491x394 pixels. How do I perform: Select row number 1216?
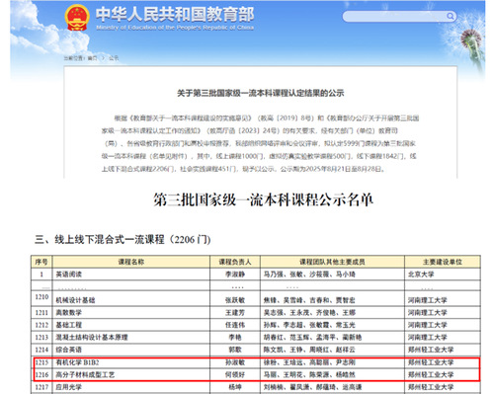[x=41, y=374]
